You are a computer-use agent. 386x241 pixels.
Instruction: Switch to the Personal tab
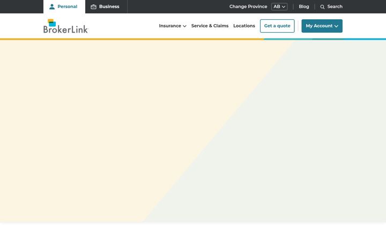[64, 6]
